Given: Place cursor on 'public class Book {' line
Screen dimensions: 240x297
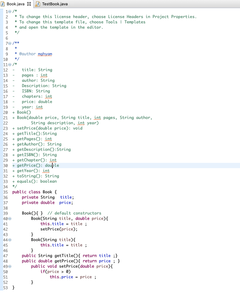Looking at the screenshot, I should (34, 192).
